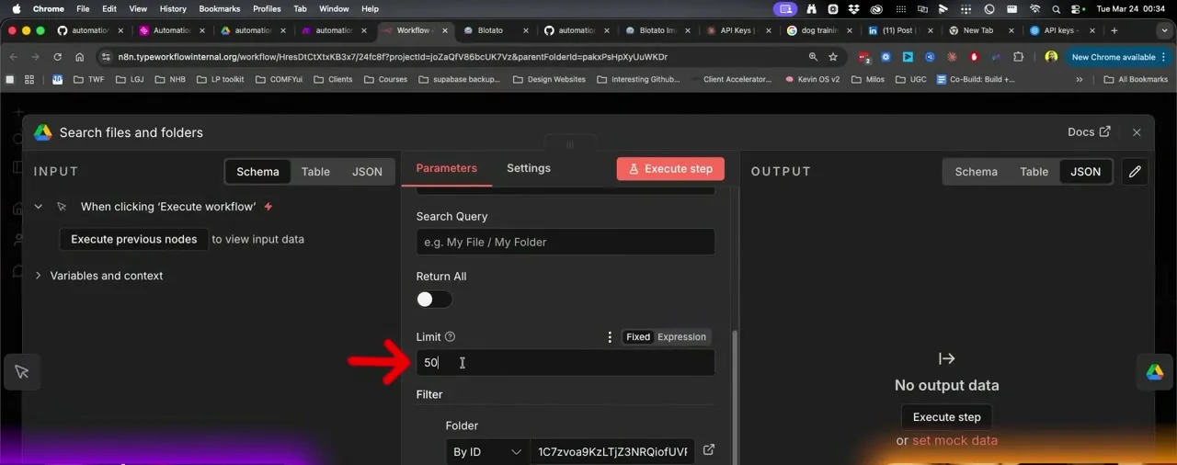Select the input Table view tab
The width and height of the screenshot is (1177, 465).
coord(315,172)
